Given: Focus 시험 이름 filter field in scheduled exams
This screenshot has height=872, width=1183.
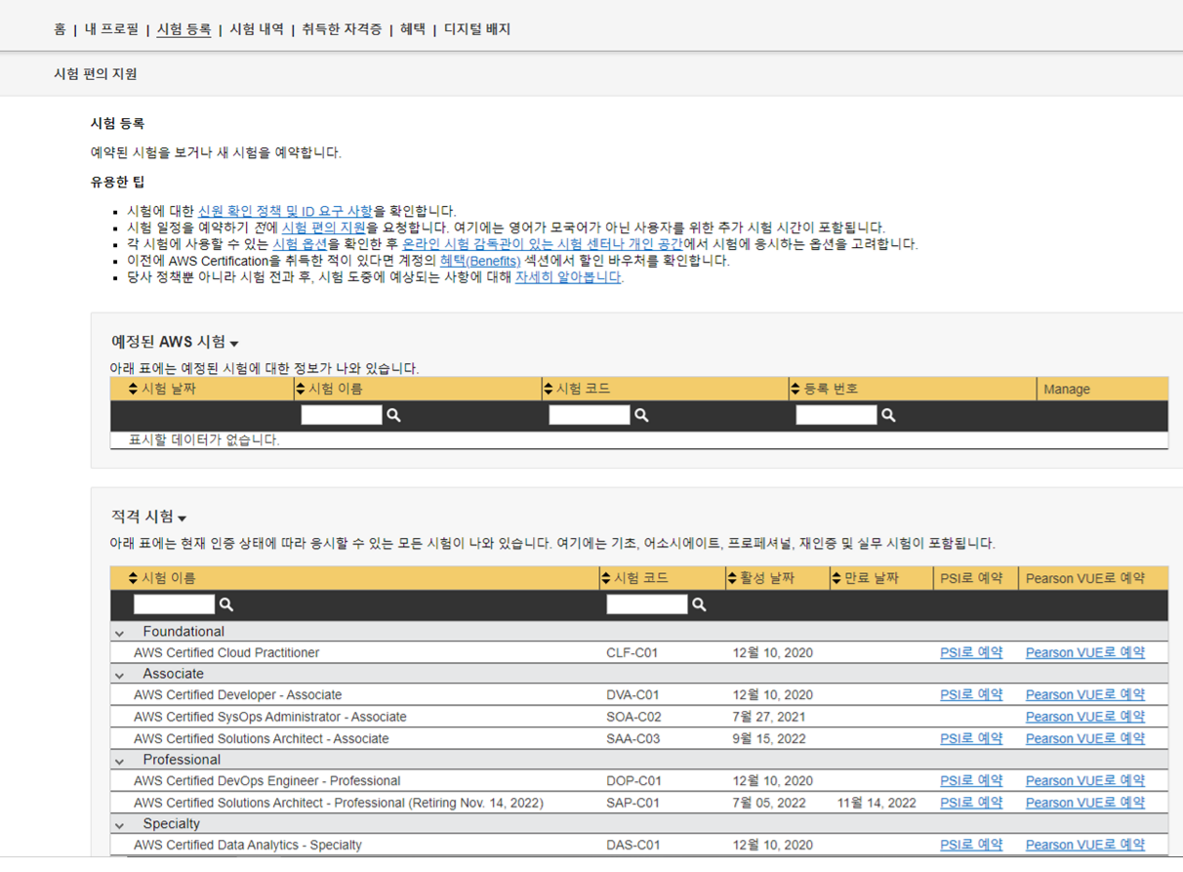Looking at the screenshot, I should (x=342, y=415).
